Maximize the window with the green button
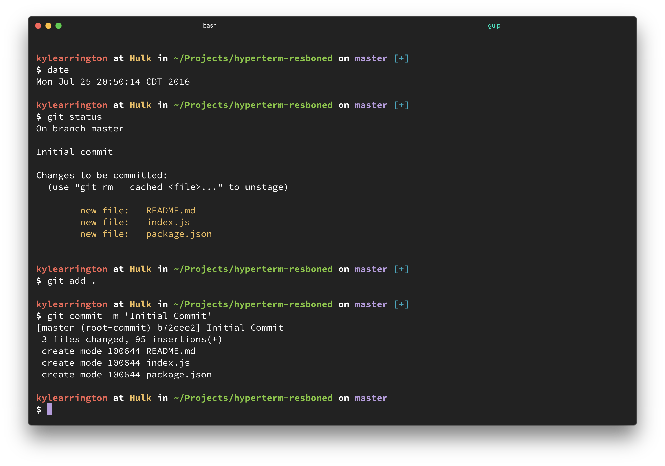 tap(59, 25)
